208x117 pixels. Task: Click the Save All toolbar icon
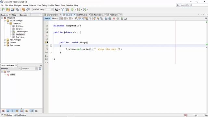[x=17, y=9]
